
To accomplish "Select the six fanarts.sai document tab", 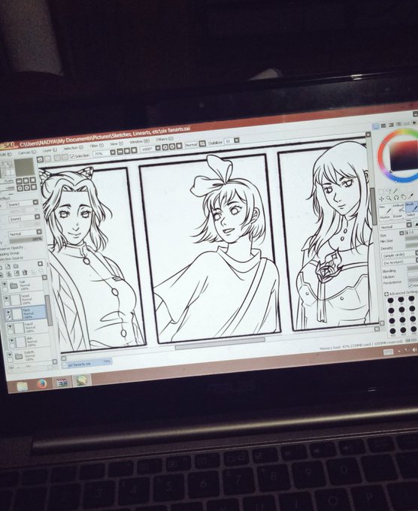I will (x=89, y=364).
